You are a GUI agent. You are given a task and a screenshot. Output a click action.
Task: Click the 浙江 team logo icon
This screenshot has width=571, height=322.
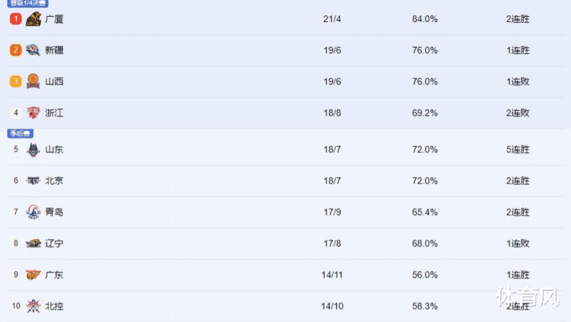[33, 113]
